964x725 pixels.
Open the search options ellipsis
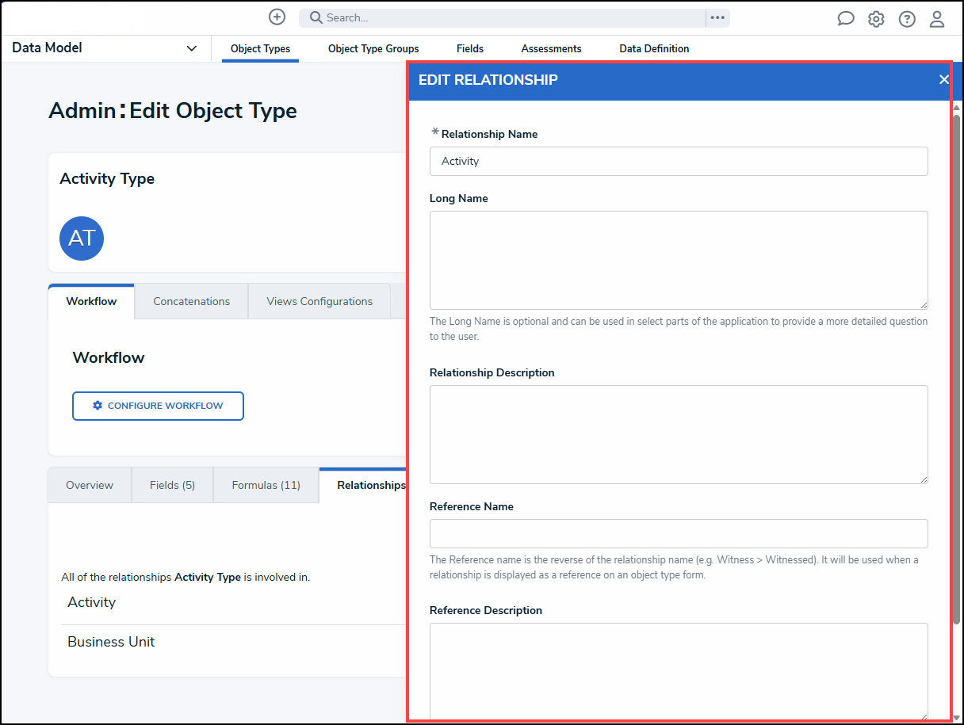pos(717,17)
